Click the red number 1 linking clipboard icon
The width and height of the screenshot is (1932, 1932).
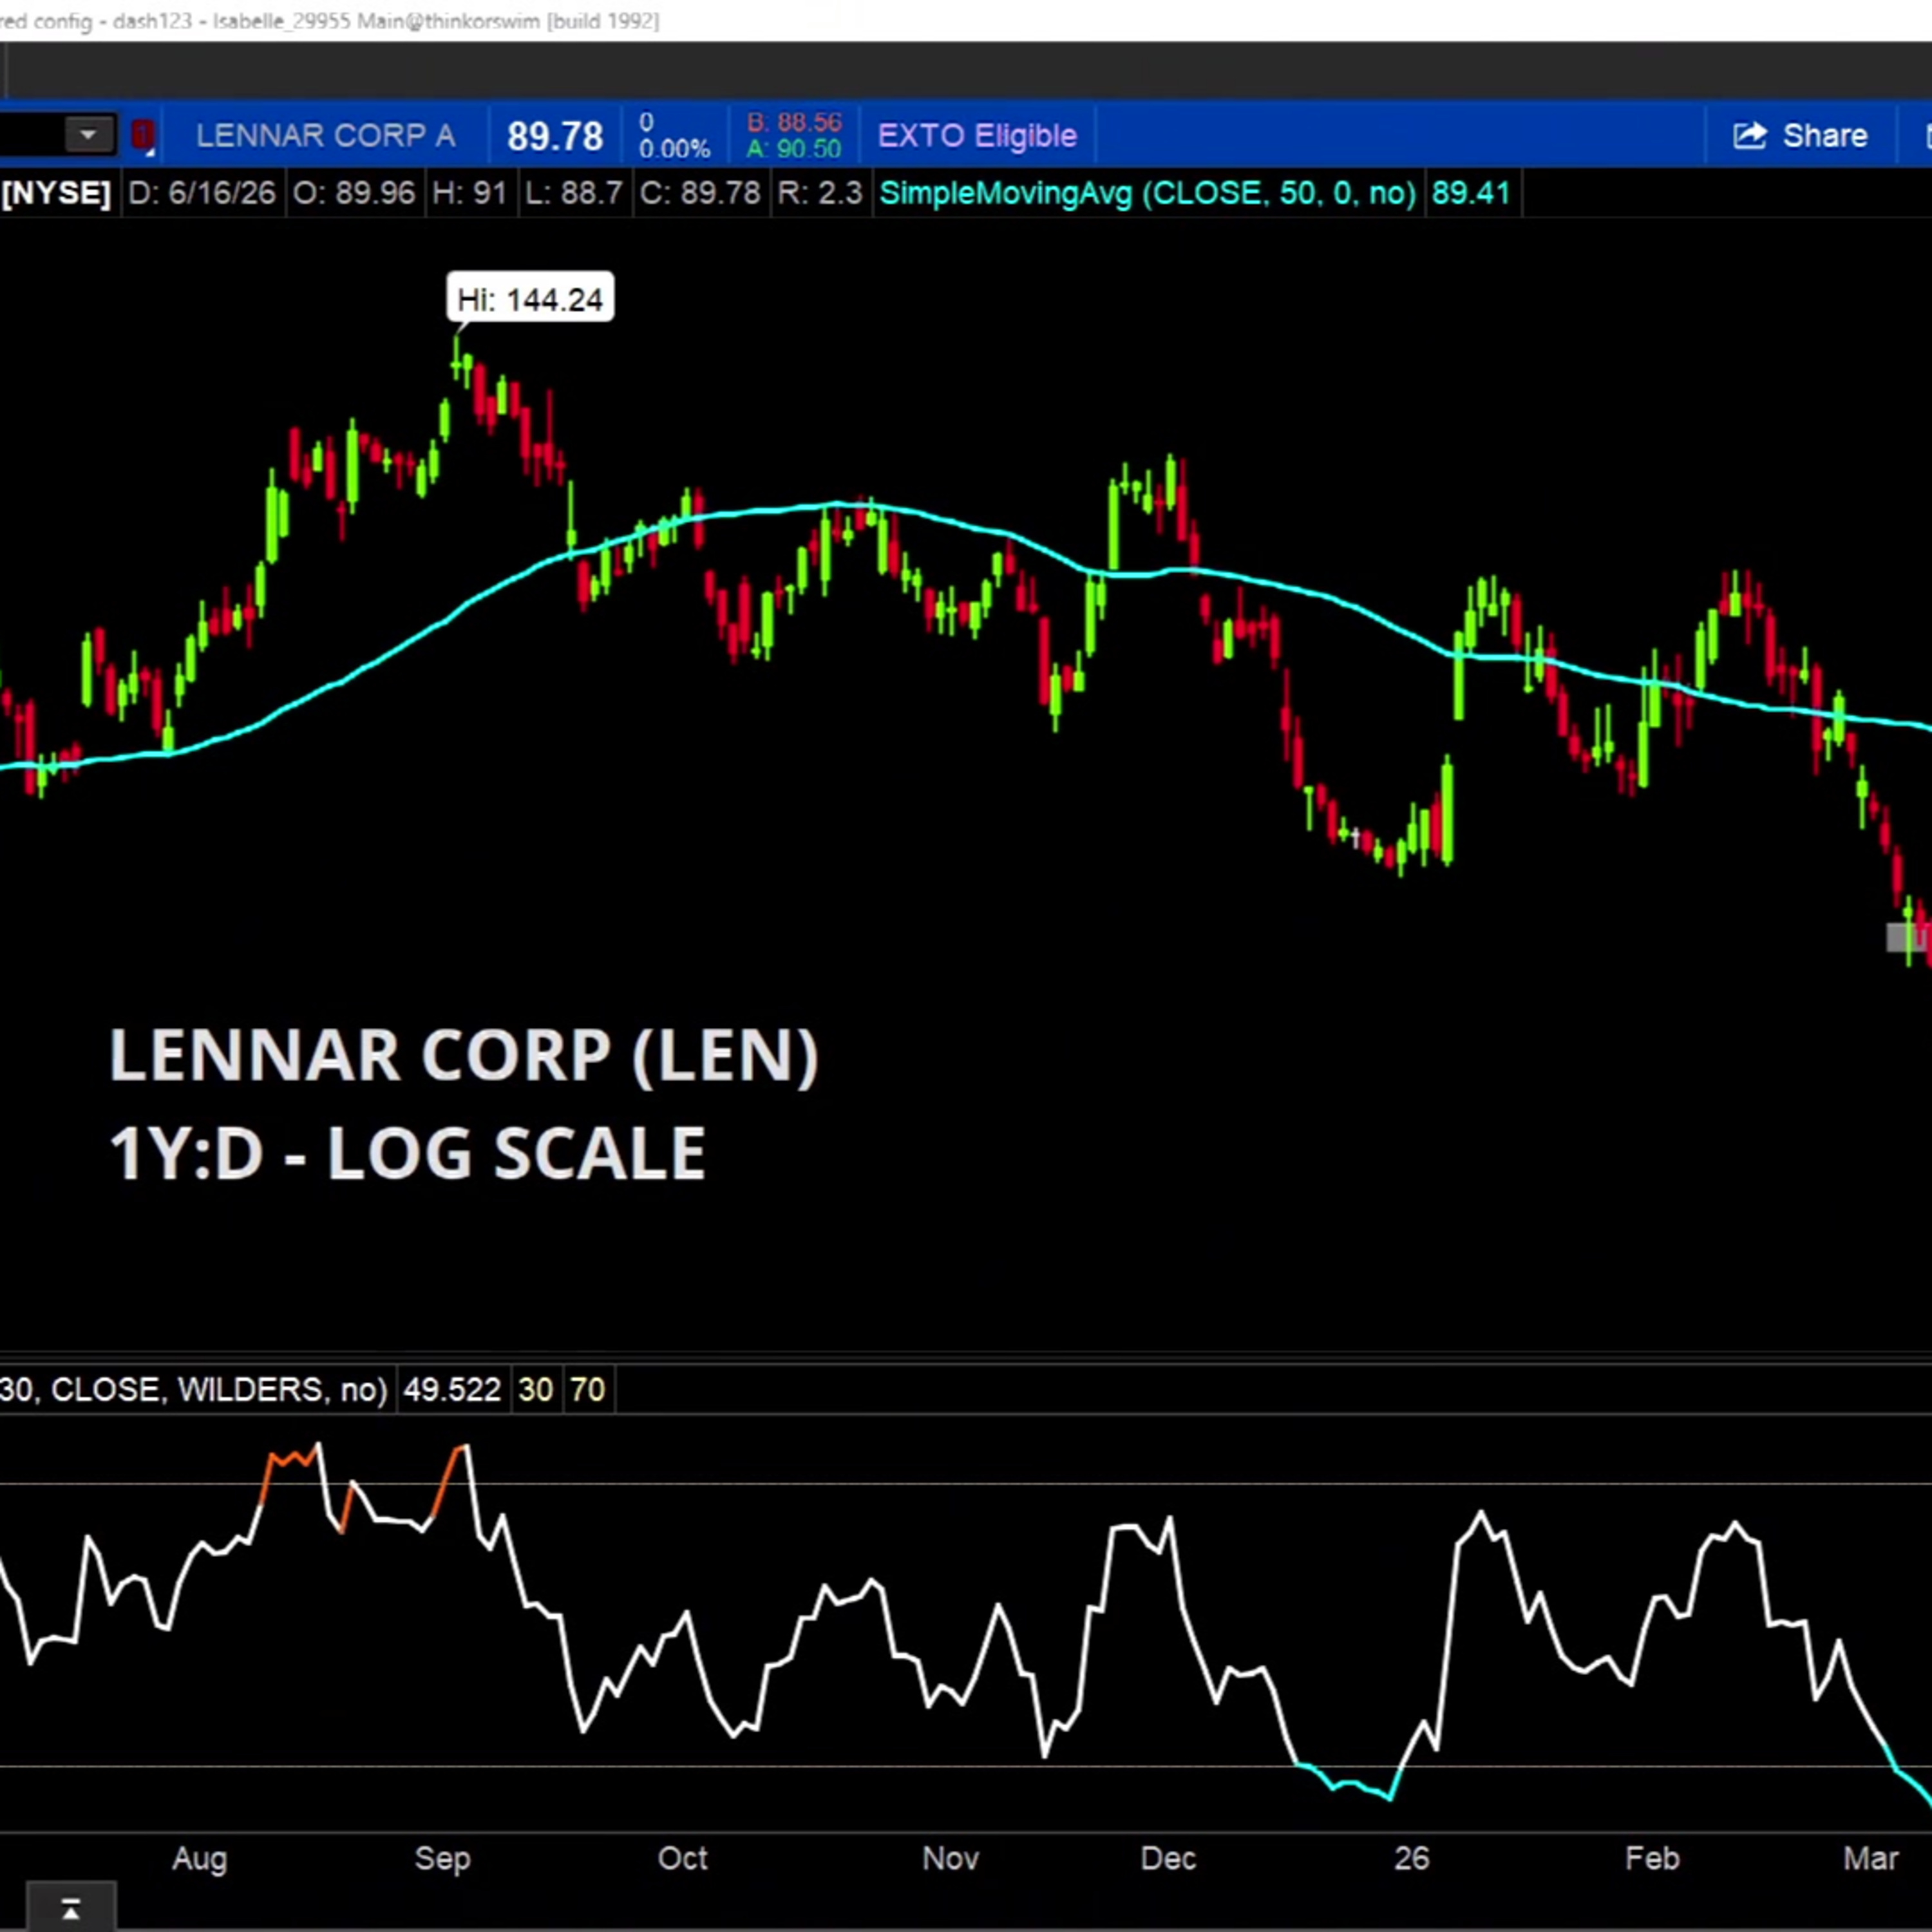pos(142,135)
